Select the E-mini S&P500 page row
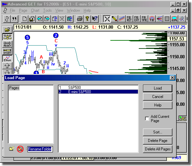The width and height of the screenshot is (192, 166). click(98, 92)
